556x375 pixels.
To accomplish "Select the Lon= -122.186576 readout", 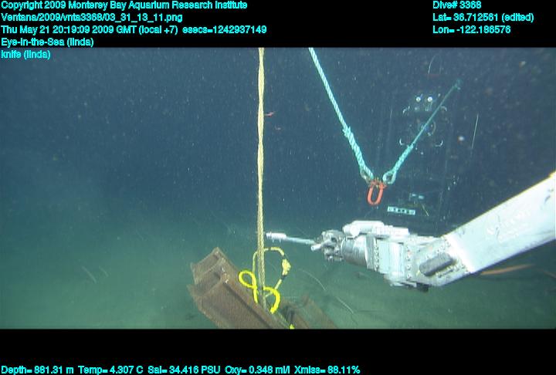I will pyautogui.click(x=471, y=29).
